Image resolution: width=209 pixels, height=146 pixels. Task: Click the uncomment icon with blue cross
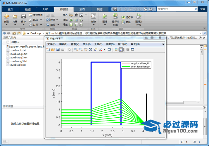[x=76, y=20]
